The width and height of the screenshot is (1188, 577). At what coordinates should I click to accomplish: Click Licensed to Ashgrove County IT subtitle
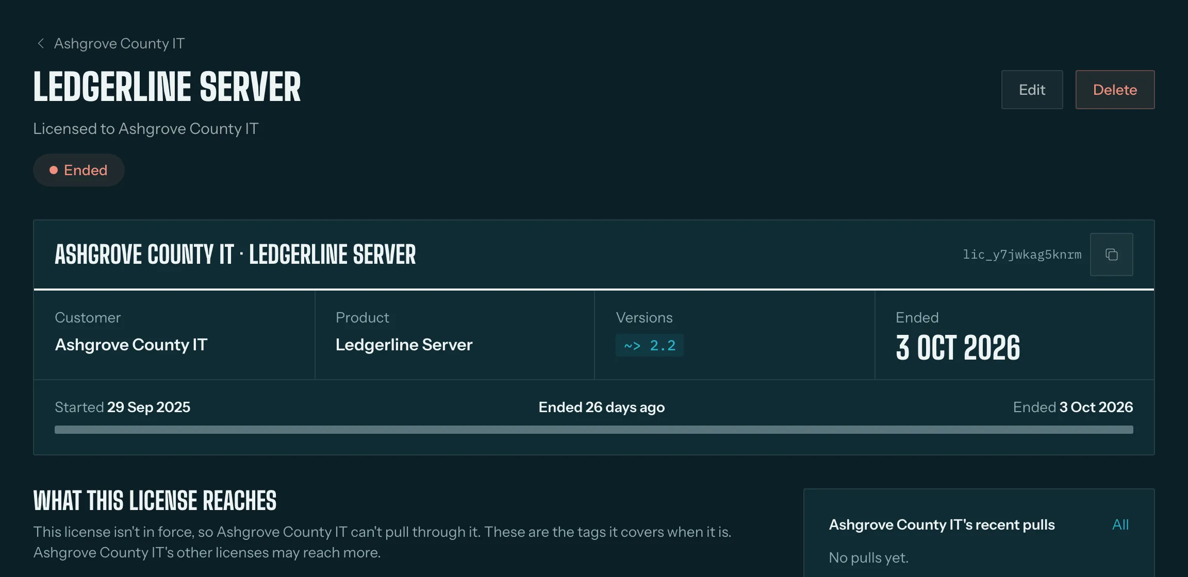146,128
